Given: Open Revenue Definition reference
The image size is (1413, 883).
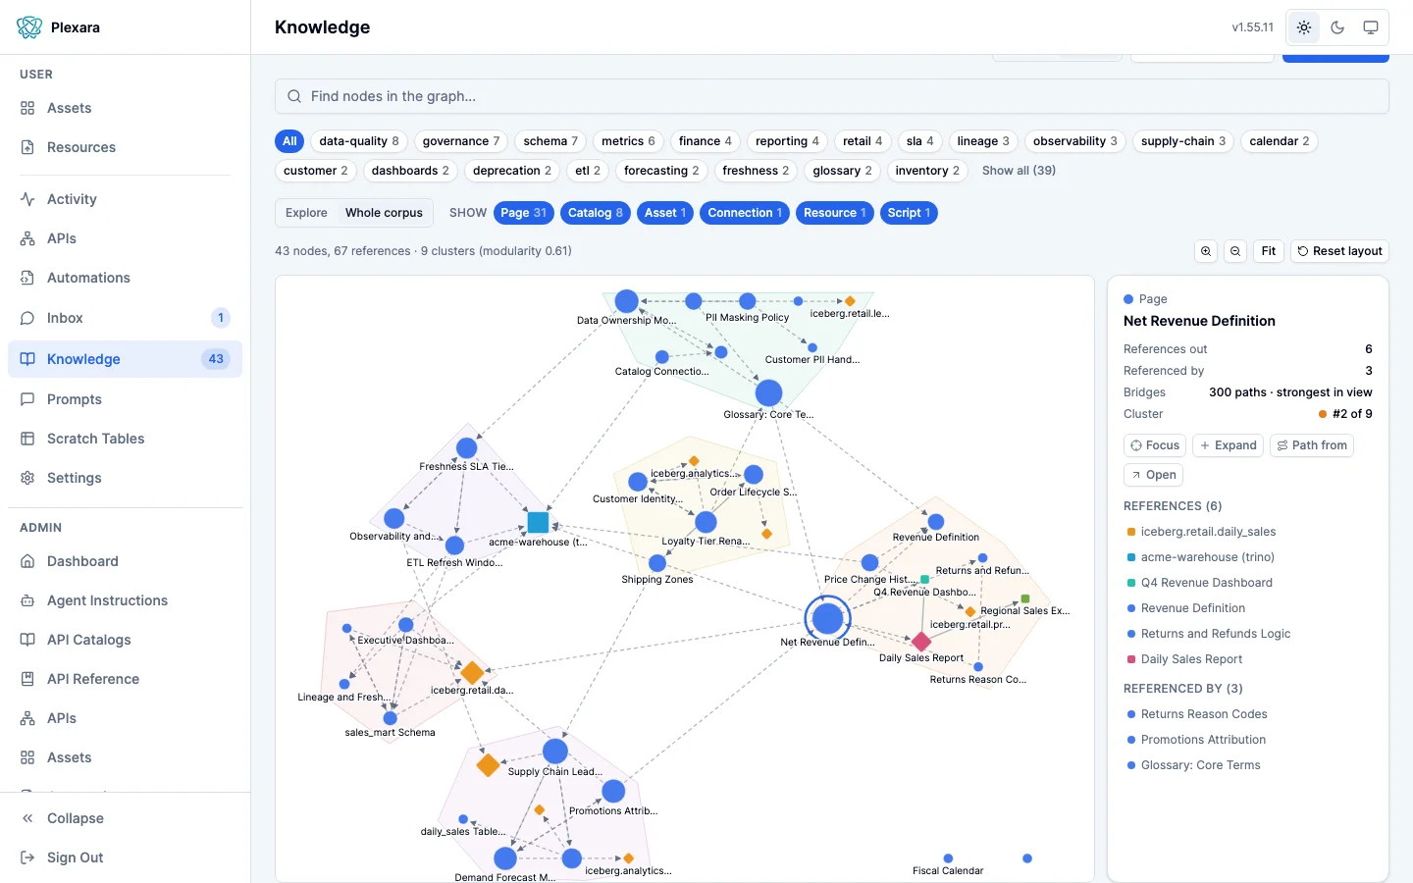Looking at the screenshot, I should click(1192, 608).
